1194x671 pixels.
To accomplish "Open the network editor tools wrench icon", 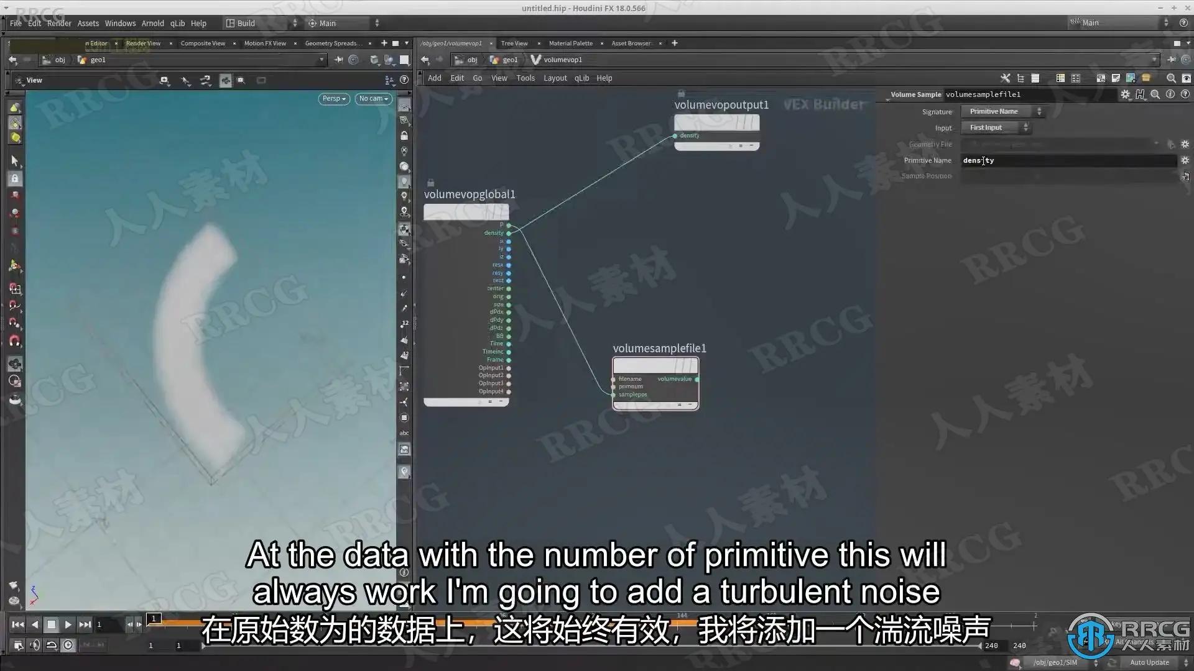I will (1005, 78).
